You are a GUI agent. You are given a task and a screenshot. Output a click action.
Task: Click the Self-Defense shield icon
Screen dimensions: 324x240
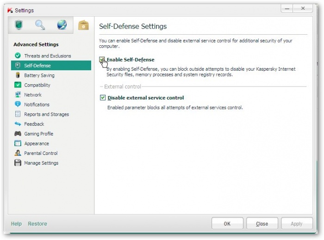(x=18, y=65)
